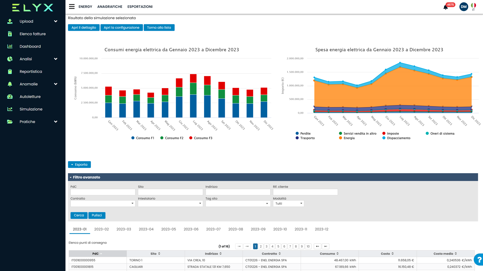483x271 pixels.
Task: Click the Autoletture gauge icon
Action: point(10,97)
